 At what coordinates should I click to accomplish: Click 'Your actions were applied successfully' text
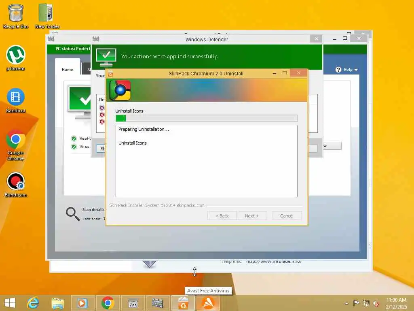169,56
